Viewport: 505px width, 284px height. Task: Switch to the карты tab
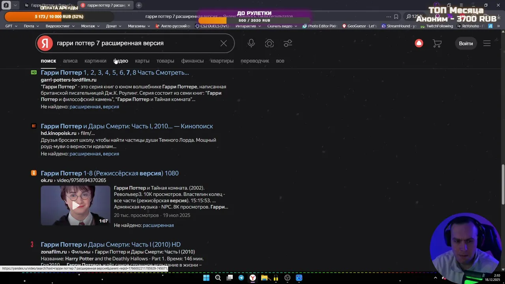pos(142,61)
